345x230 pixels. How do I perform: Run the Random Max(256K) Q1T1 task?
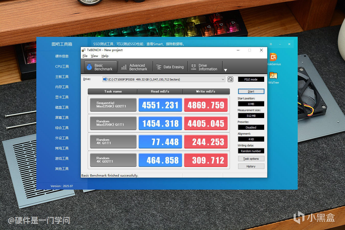tap(113, 123)
